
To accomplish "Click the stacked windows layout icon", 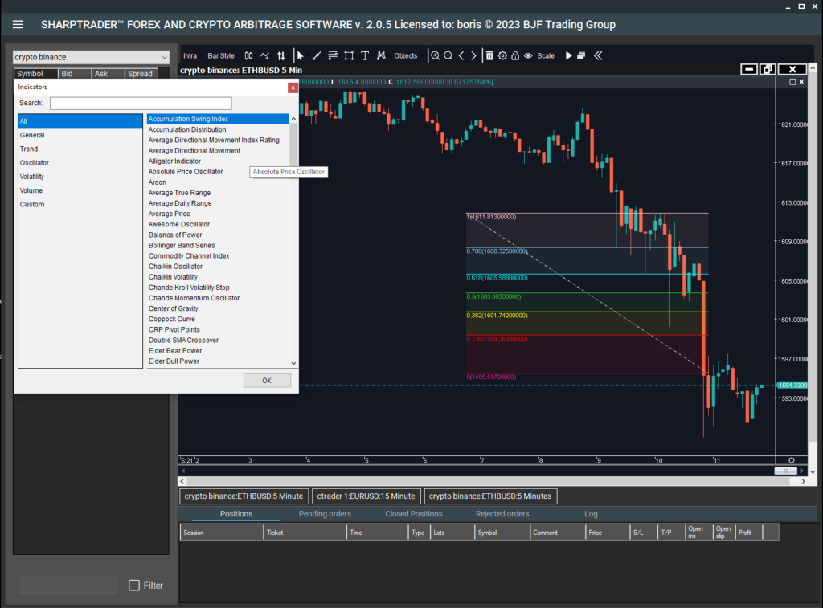I will pyautogui.click(x=581, y=55).
